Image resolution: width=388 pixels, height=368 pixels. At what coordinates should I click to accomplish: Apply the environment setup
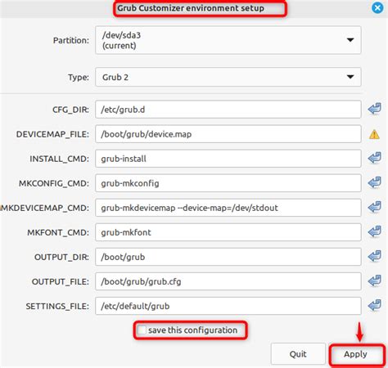355,354
